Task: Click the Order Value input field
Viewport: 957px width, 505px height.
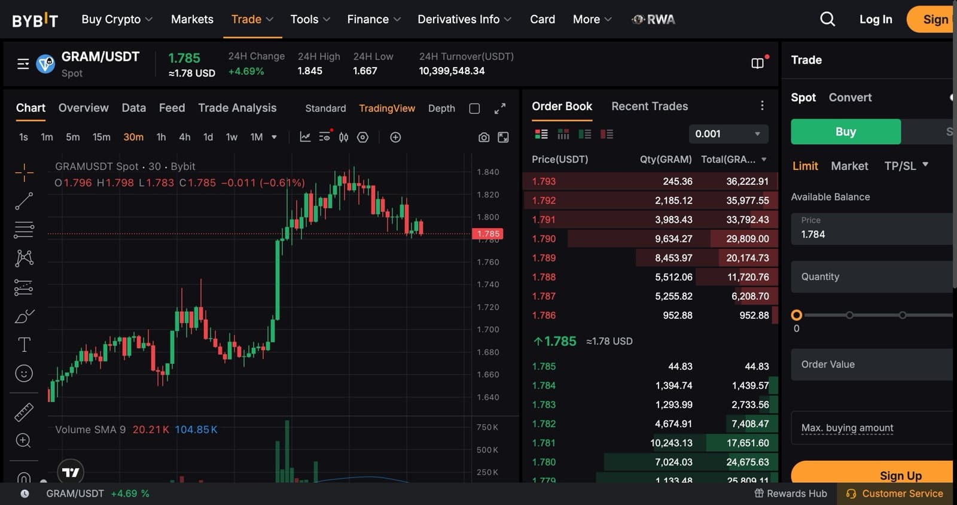Action: pyautogui.click(x=872, y=364)
